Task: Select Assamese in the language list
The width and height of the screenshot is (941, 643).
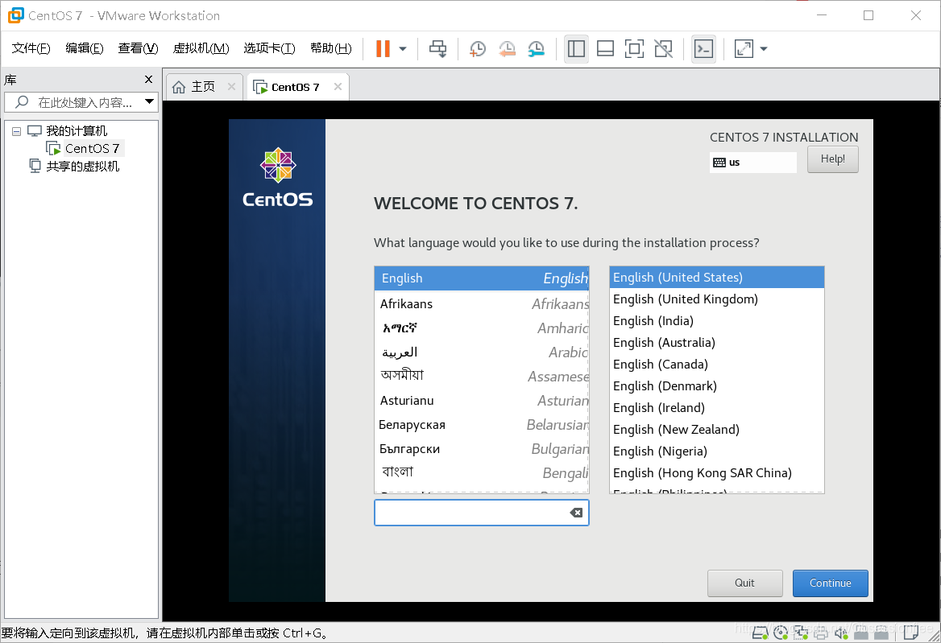Action: [482, 377]
